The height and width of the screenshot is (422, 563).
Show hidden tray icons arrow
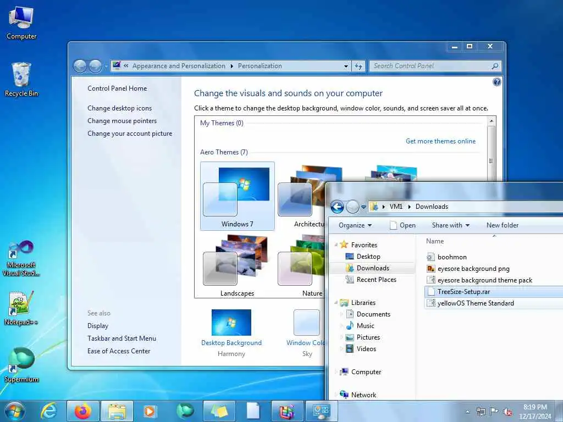[467, 412]
